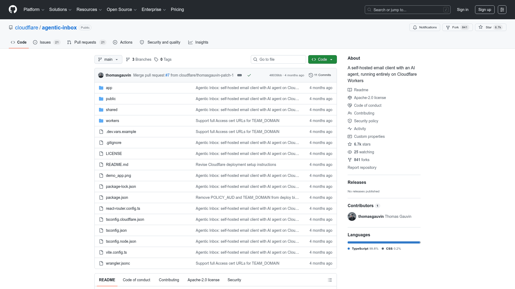Open the Actions tab
The height and width of the screenshot is (289, 515).
[123, 42]
